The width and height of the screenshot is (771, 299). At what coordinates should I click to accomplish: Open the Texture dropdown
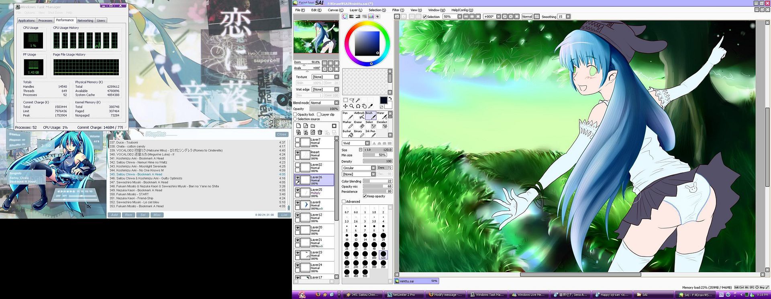326,77
